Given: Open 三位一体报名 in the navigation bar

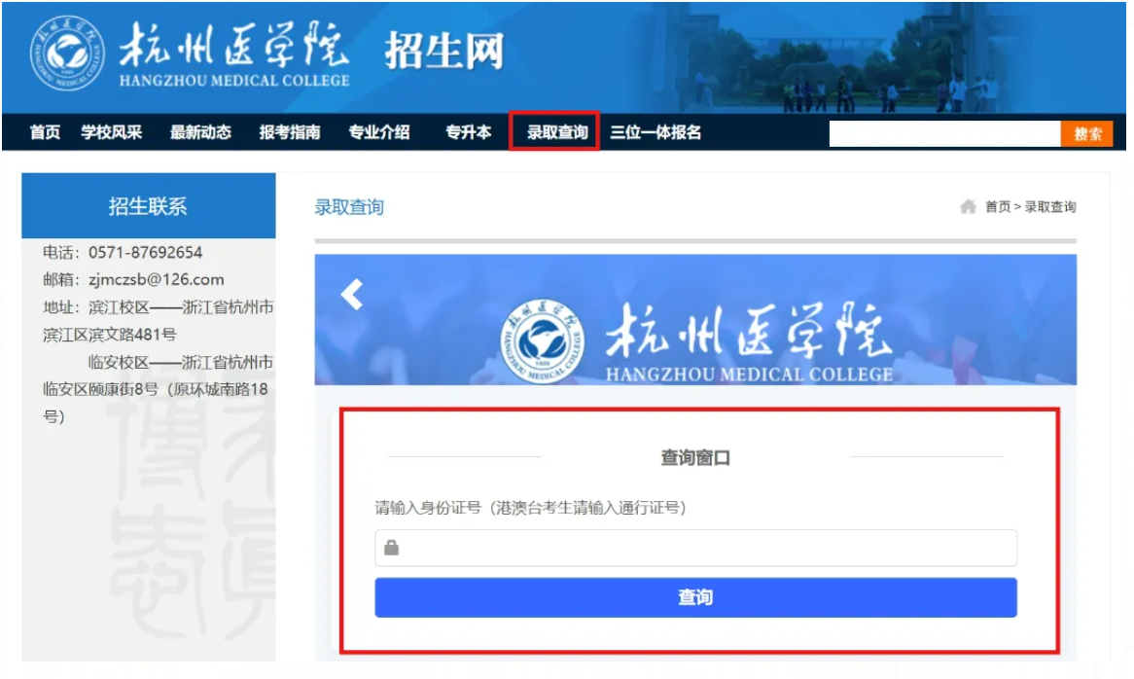Looking at the screenshot, I should tap(656, 132).
